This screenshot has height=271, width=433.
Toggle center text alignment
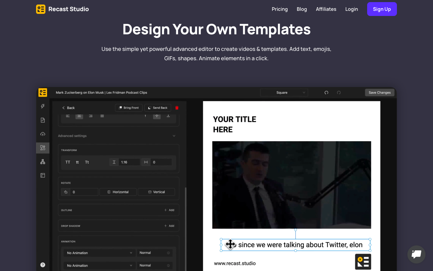click(79, 116)
